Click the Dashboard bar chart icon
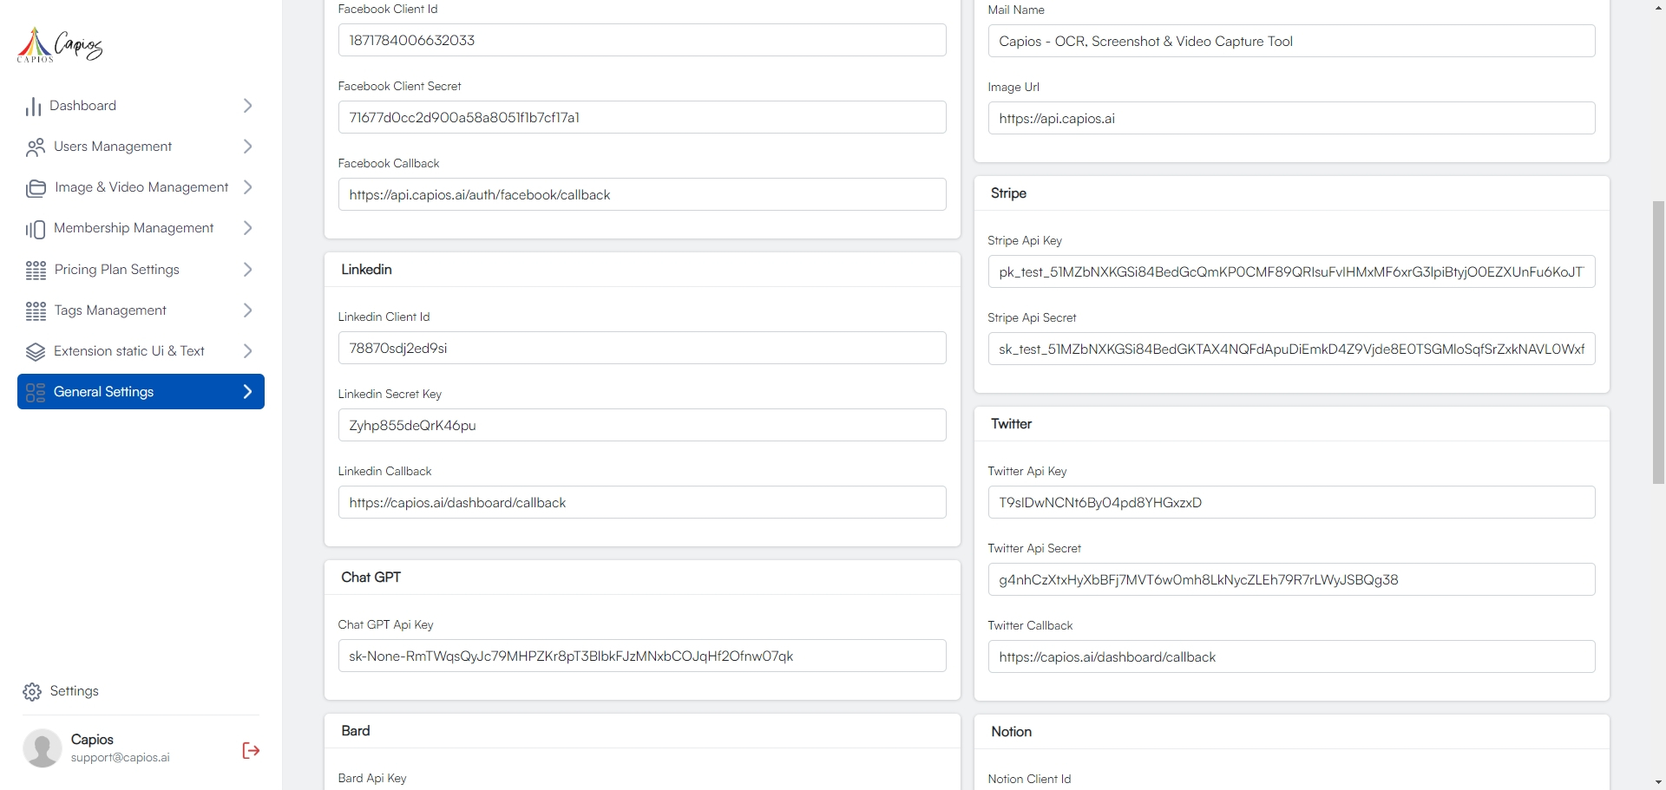Image resolution: width=1666 pixels, height=790 pixels. coord(34,106)
